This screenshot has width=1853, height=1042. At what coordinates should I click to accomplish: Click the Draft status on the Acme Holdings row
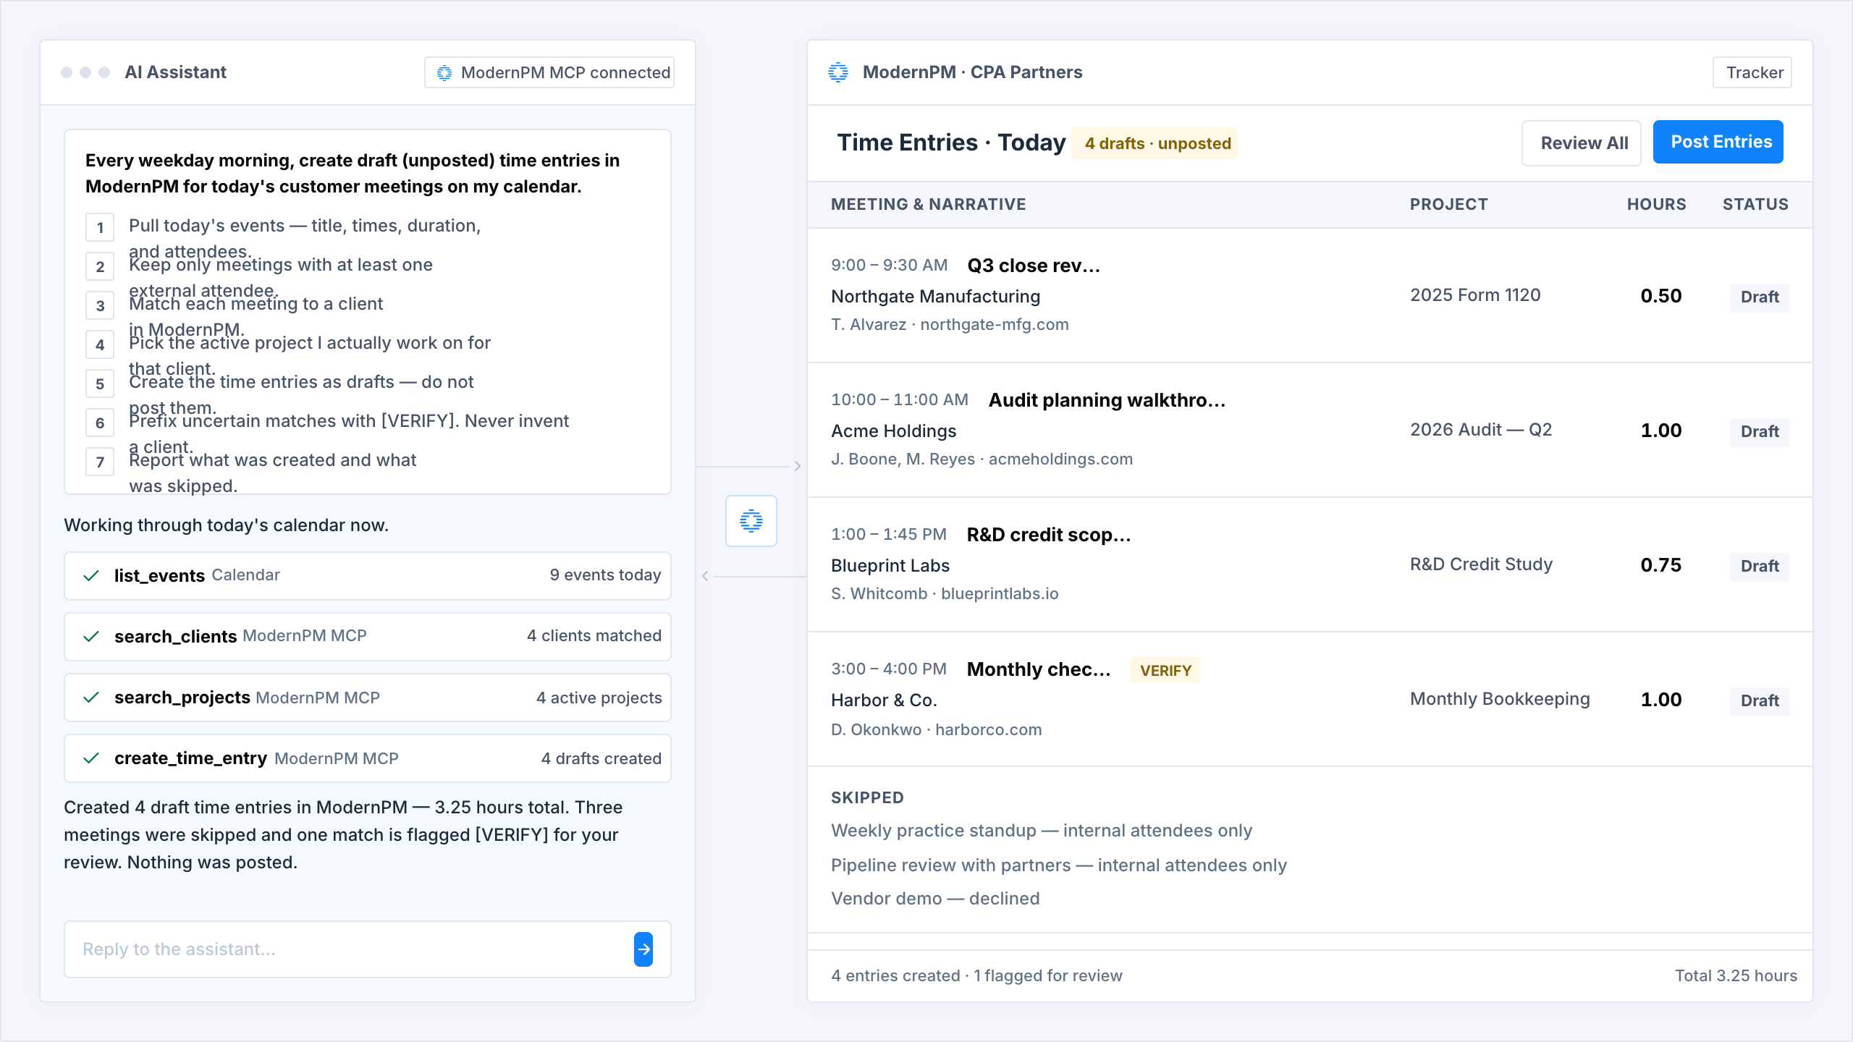click(1760, 432)
